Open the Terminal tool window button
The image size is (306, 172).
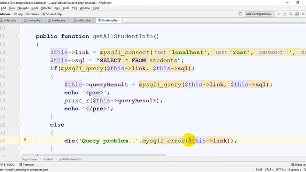pos(27,164)
